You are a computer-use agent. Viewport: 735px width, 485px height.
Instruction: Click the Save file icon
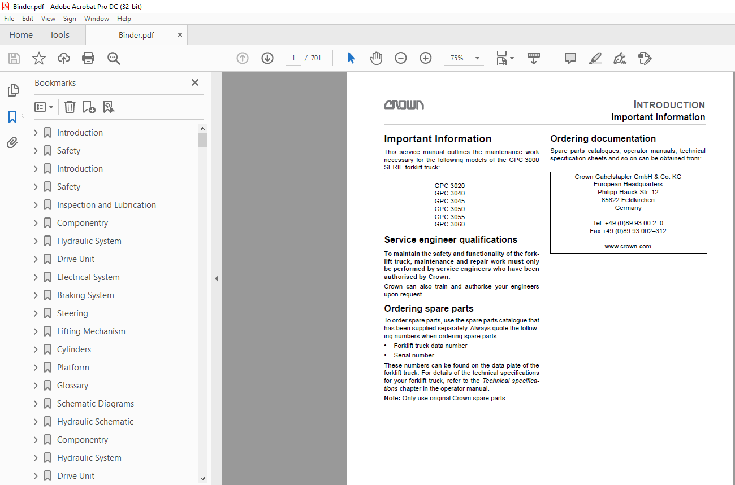click(x=14, y=58)
